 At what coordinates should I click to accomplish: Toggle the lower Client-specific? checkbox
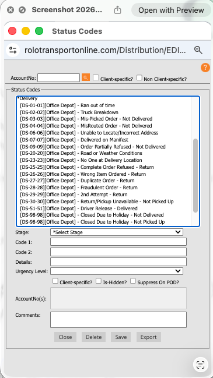(55, 281)
